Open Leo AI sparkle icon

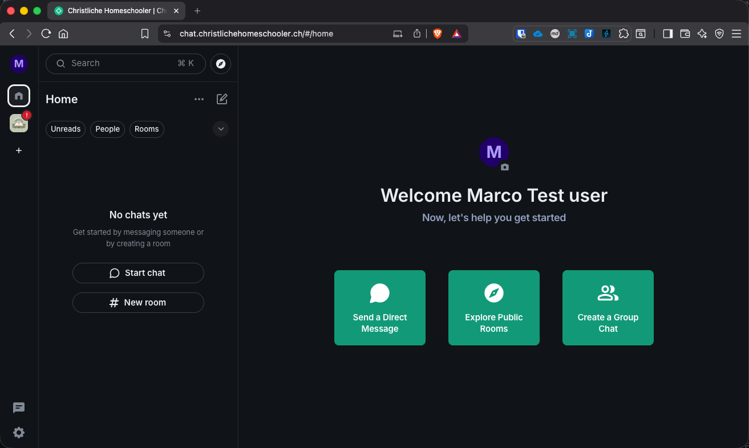(x=702, y=34)
